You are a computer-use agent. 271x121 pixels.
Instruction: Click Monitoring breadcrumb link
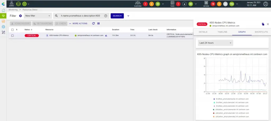[x=13, y=10]
